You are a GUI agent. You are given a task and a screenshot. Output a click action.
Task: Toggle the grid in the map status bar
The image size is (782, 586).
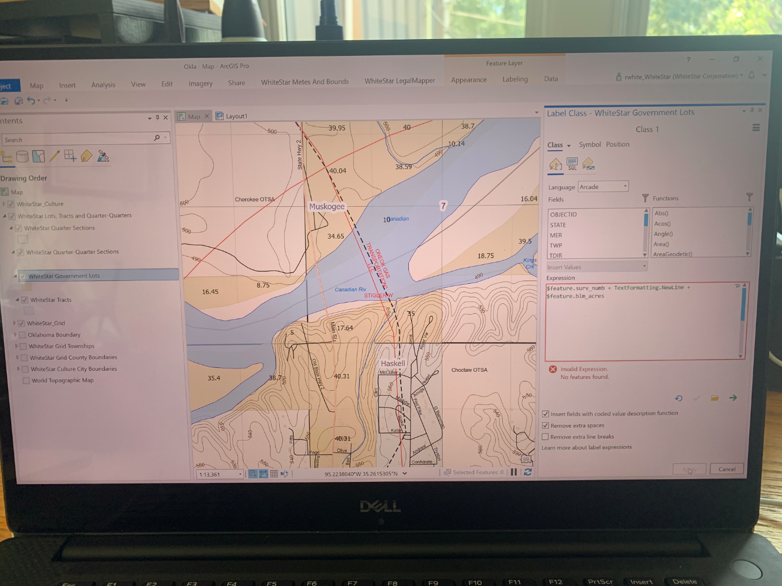274,474
